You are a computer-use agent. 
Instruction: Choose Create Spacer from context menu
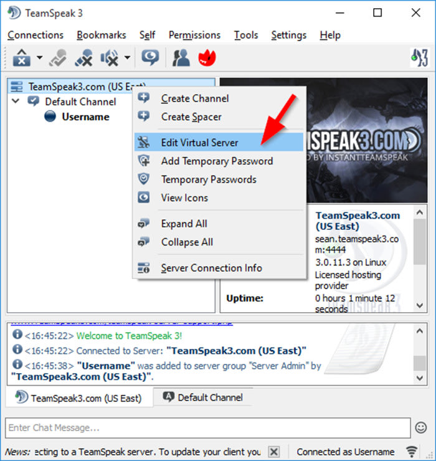[x=219, y=116]
